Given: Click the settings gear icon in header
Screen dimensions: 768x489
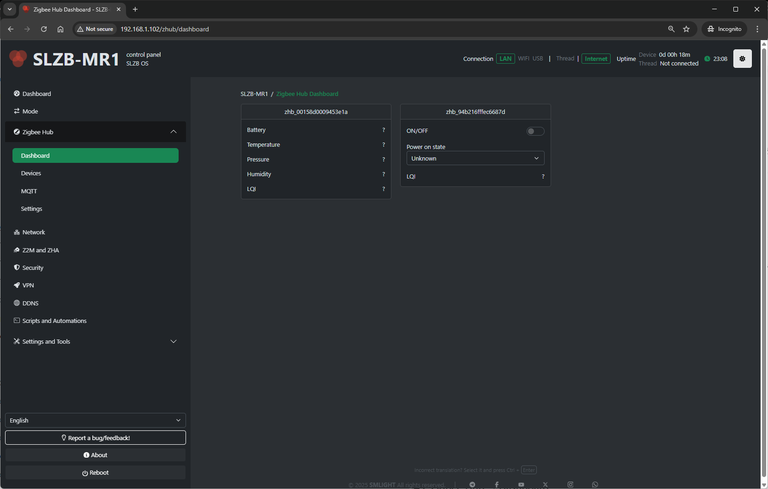Looking at the screenshot, I should coord(742,59).
